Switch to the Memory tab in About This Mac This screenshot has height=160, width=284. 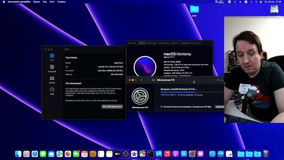175,43
